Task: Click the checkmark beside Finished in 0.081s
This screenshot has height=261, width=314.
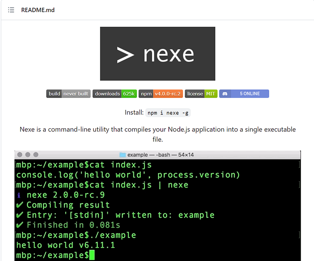Action: point(20,225)
